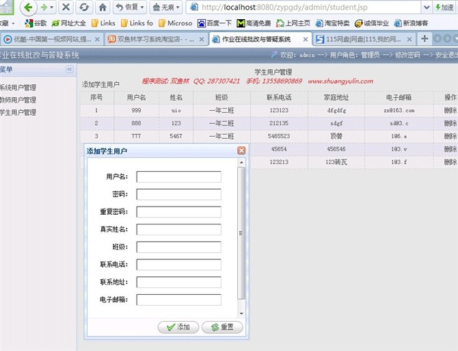Open a new tab with the plus button
The height and width of the screenshot is (351, 458).
[425, 38]
